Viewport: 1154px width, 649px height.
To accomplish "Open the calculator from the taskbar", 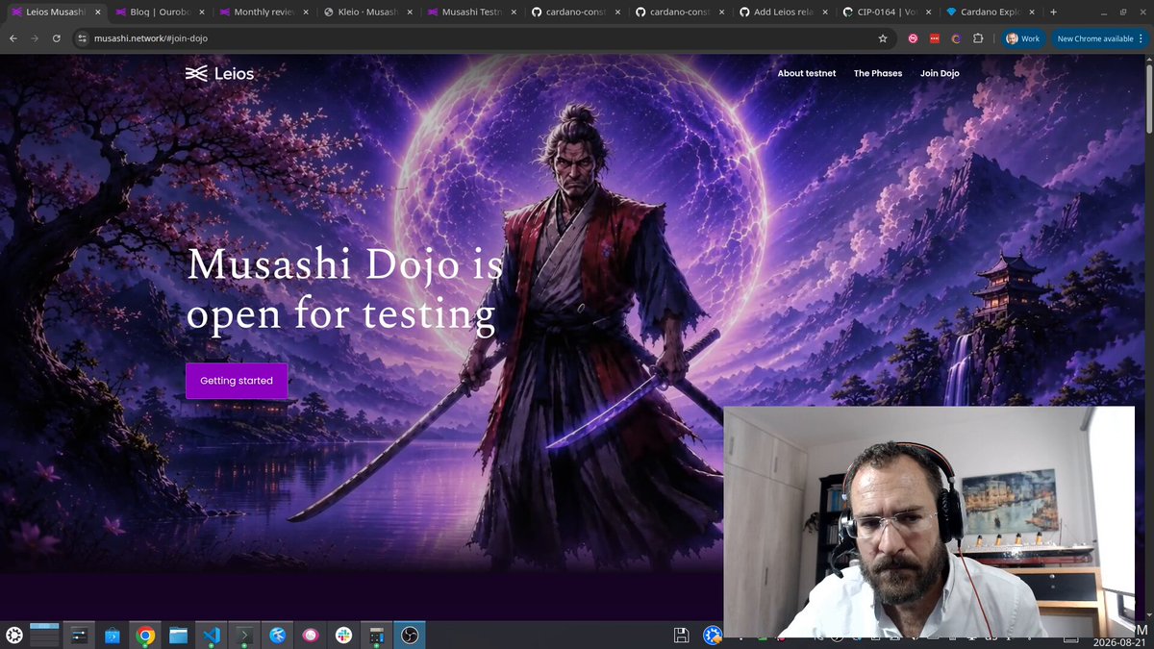I will (376, 635).
